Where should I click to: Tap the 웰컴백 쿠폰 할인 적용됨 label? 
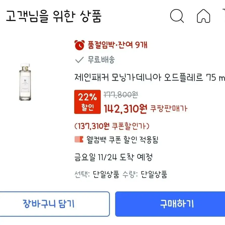click(x=122, y=140)
